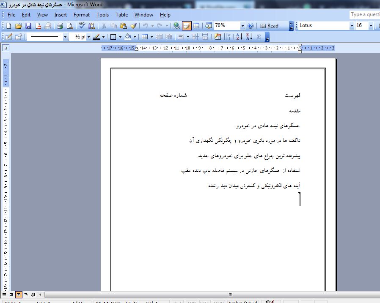Click the Read button
The image size is (380, 303).
coord(270,26)
